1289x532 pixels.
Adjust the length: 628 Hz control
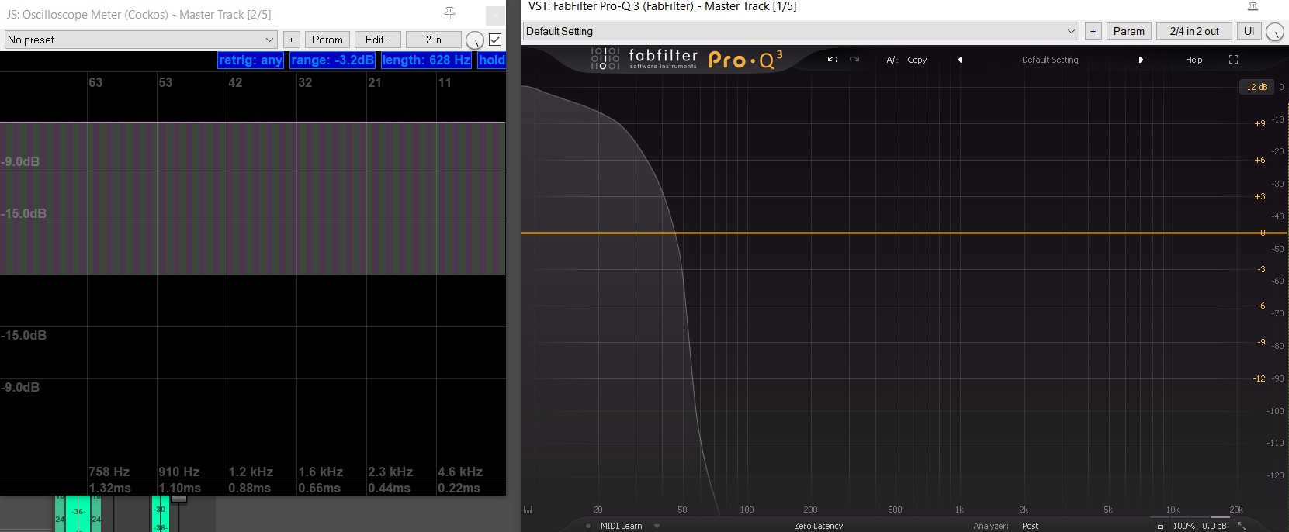[x=426, y=60]
